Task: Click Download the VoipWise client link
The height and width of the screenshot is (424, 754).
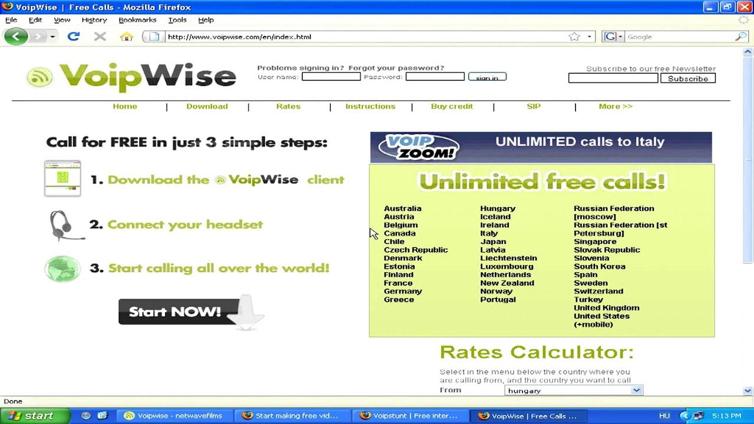Action: tap(226, 180)
